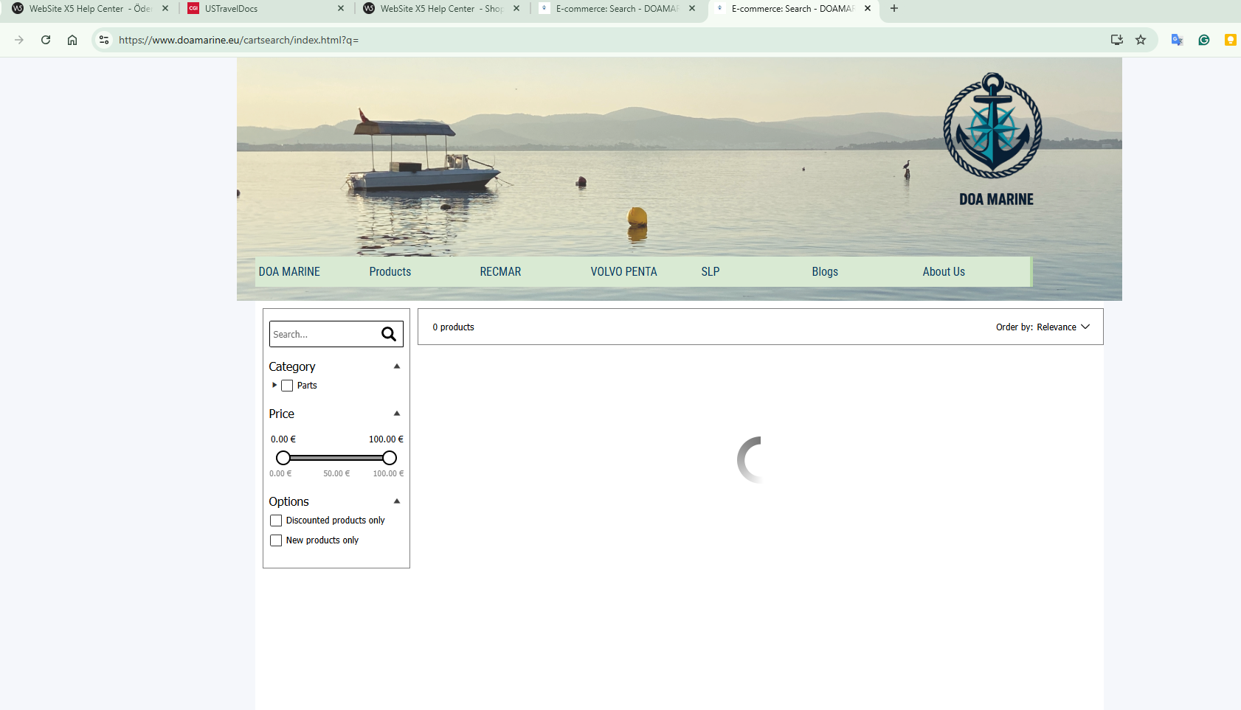Check the Parts category checkbox

(287, 386)
